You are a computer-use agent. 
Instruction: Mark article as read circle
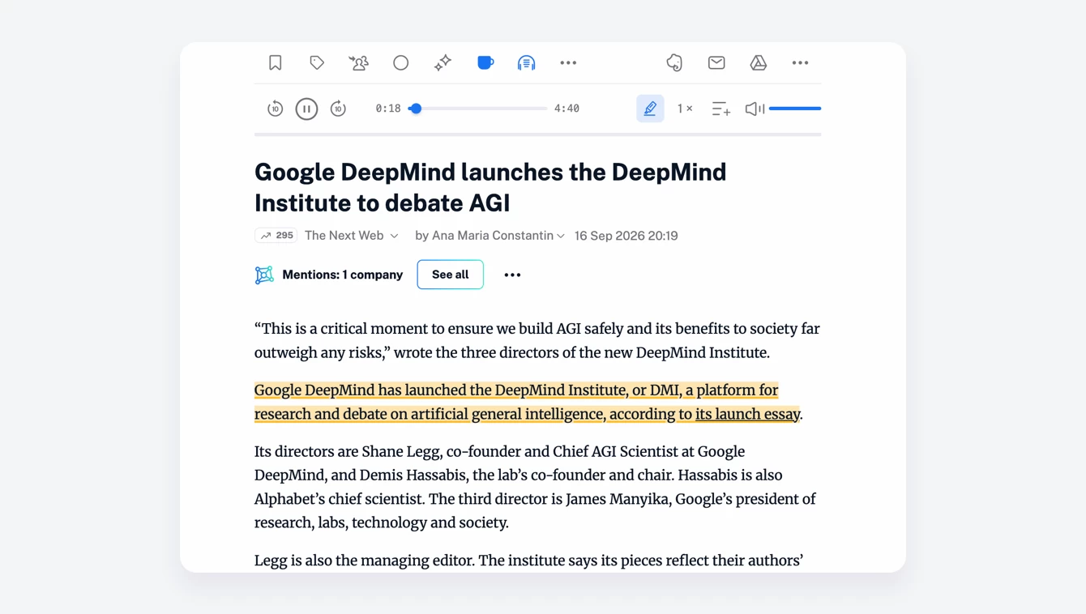click(401, 62)
